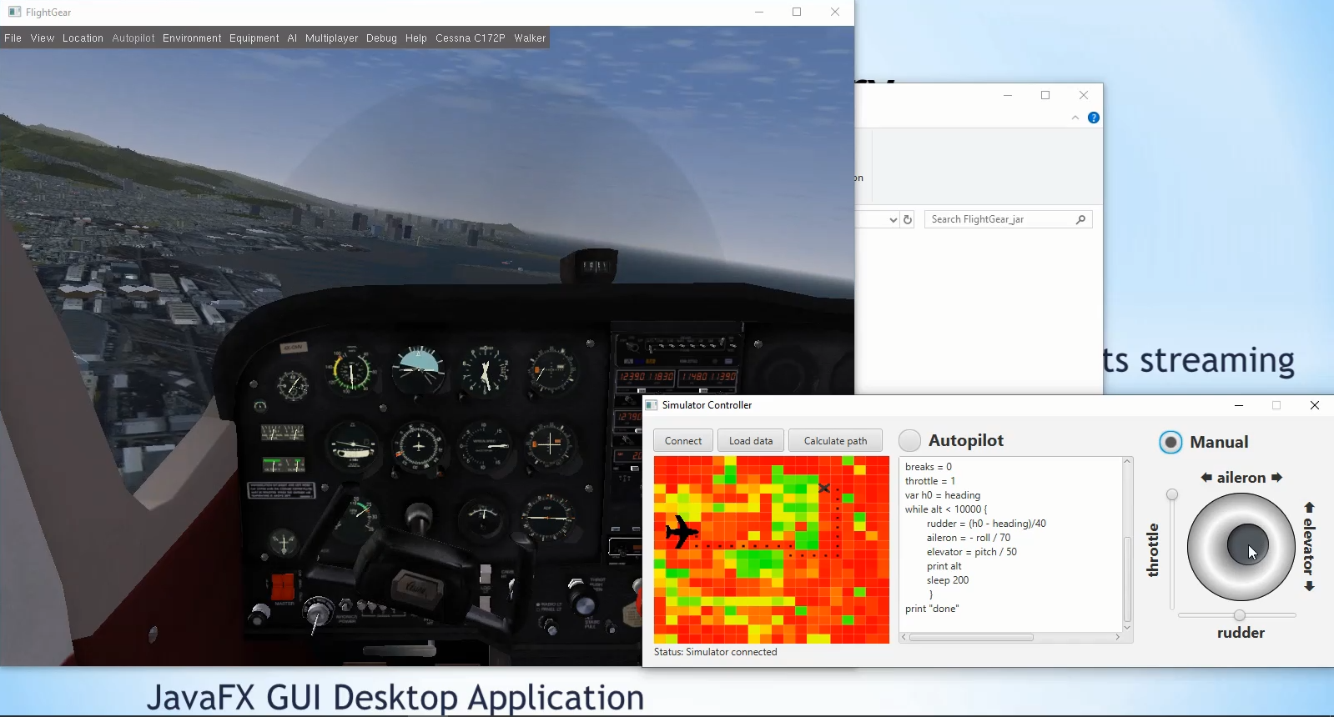Click the script area vertical scrollbar
The height and width of the screenshot is (717, 1334).
point(1127,579)
